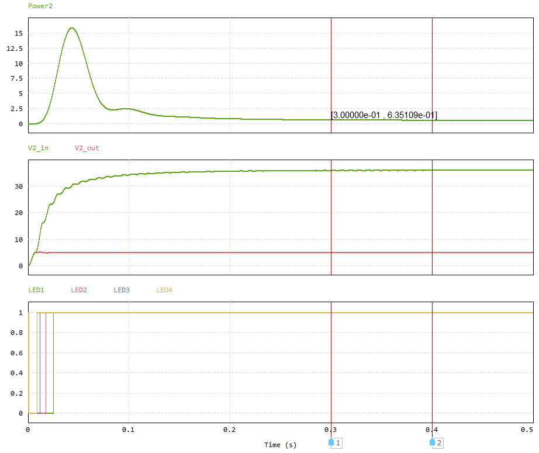Click the Time (s) axis label
Screen dimensions: 539x453
pyautogui.click(x=280, y=445)
